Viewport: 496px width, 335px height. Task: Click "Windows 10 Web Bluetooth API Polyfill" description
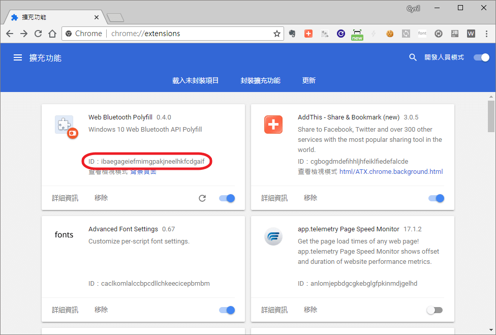point(145,129)
